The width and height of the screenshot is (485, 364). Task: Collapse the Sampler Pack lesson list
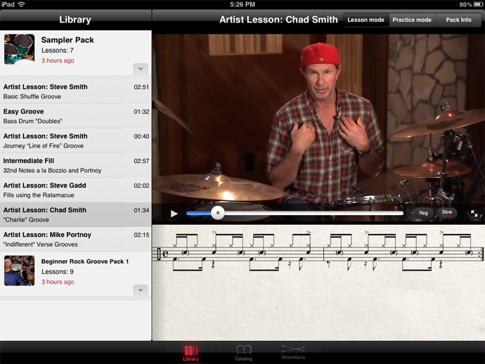pyautogui.click(x=141, y=69)
